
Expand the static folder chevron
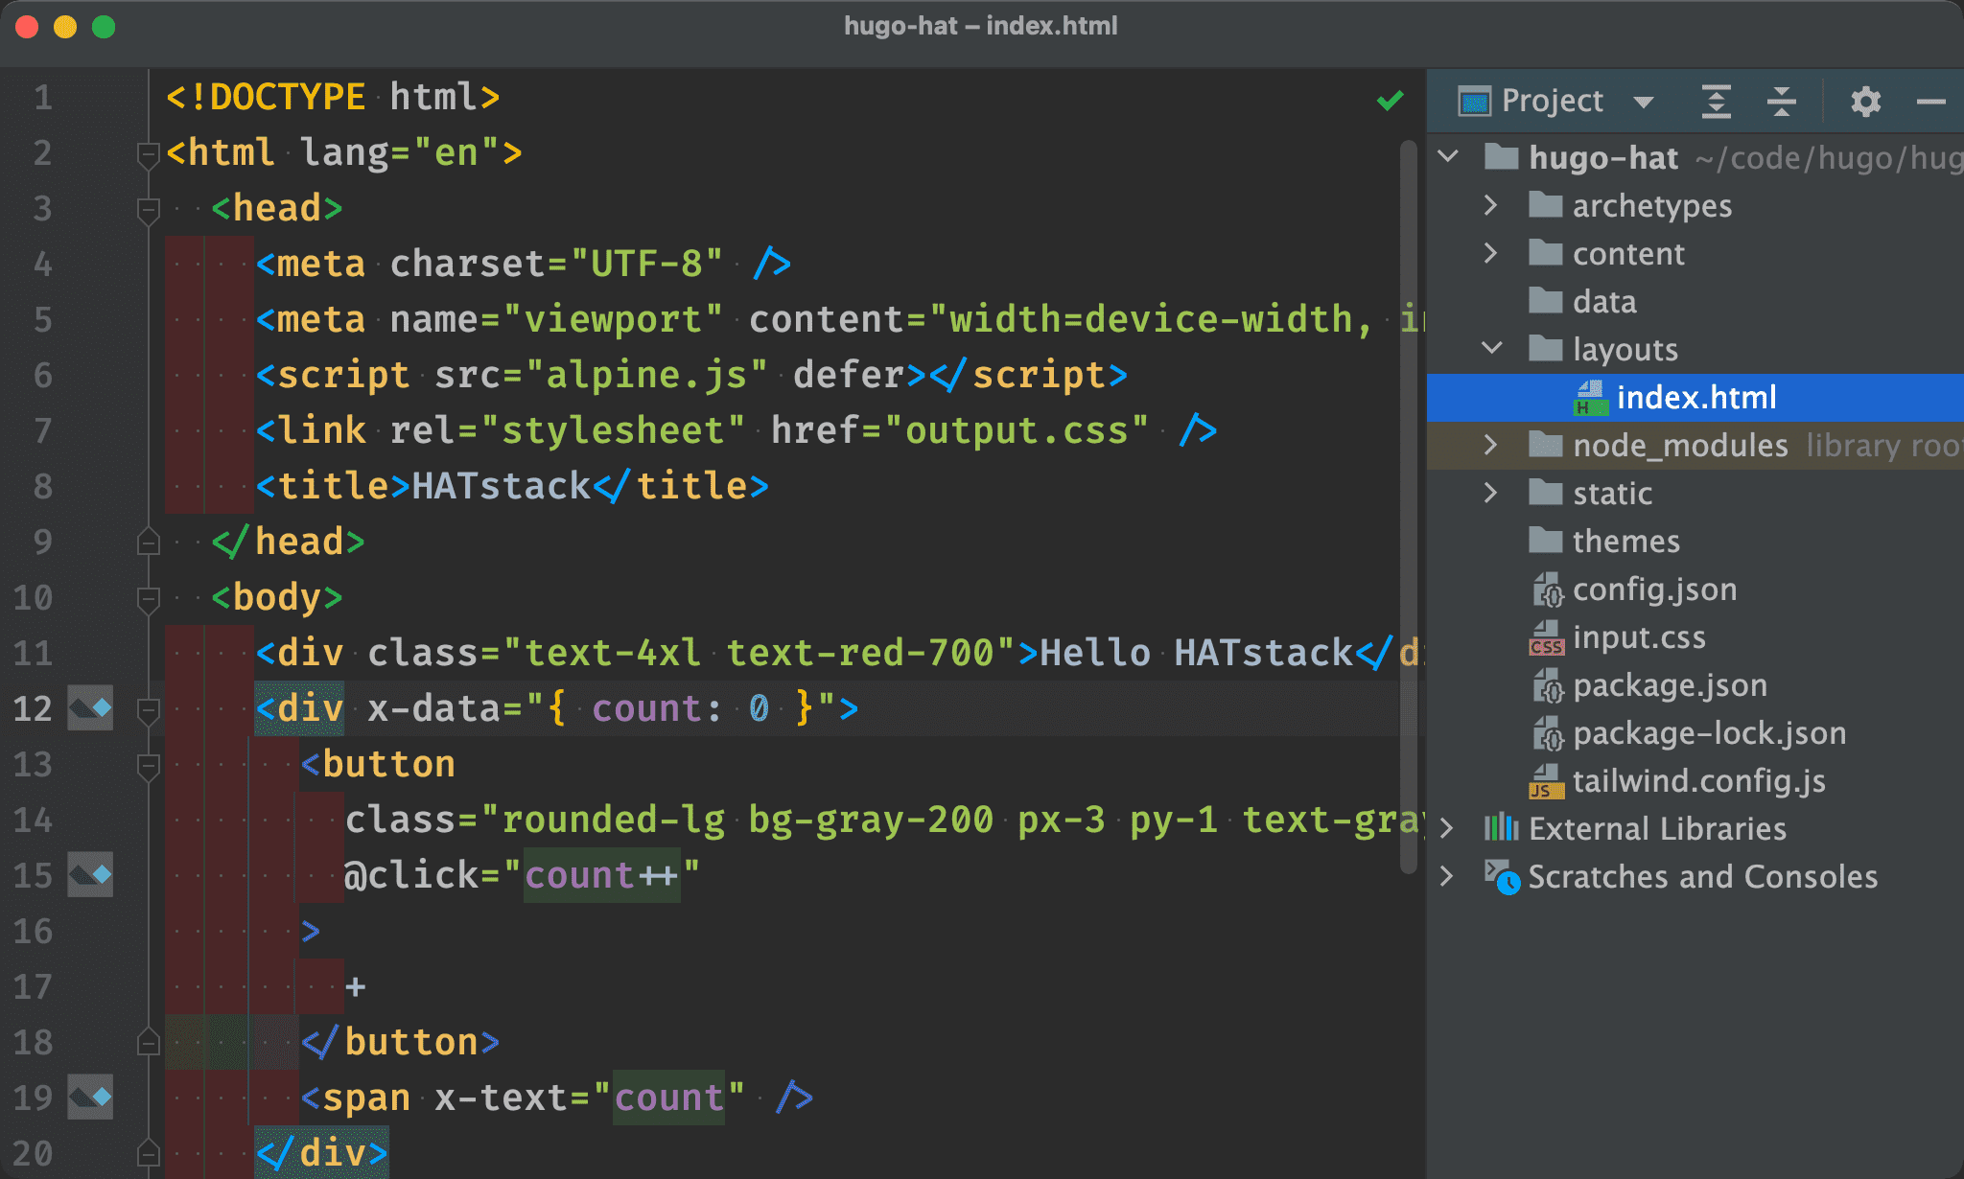(x=1490, y=493)
